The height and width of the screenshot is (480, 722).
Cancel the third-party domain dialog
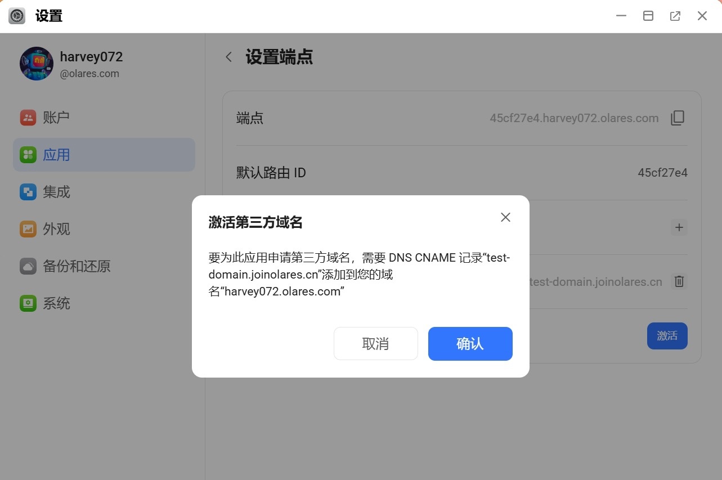click(375, 343)
